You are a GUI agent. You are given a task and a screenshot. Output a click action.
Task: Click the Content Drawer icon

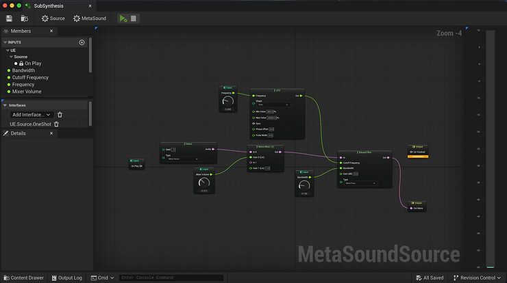pyautogui.click(x=6, y=278)
